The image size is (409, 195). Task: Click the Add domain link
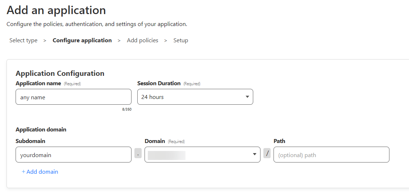tap(40, 172)
